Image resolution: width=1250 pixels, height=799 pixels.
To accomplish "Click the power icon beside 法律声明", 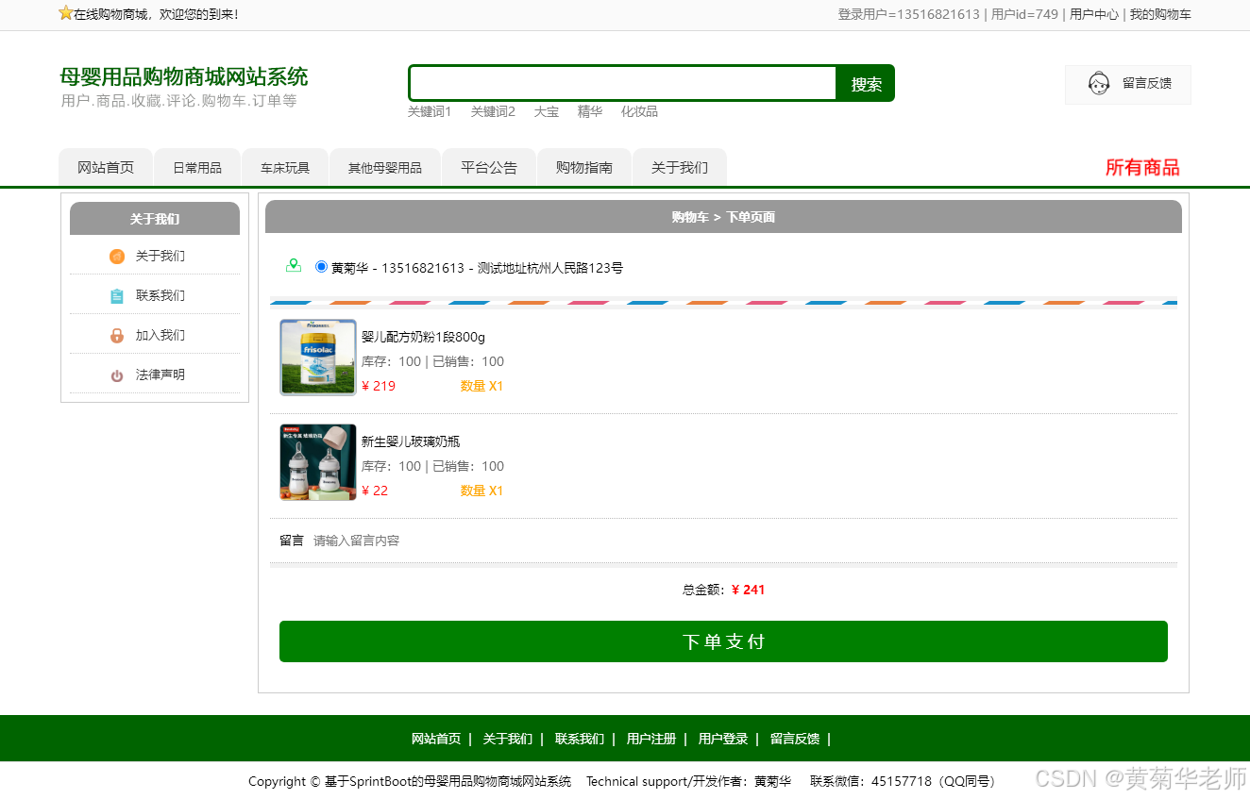I will pyautogui.click(x=117, y=375).
